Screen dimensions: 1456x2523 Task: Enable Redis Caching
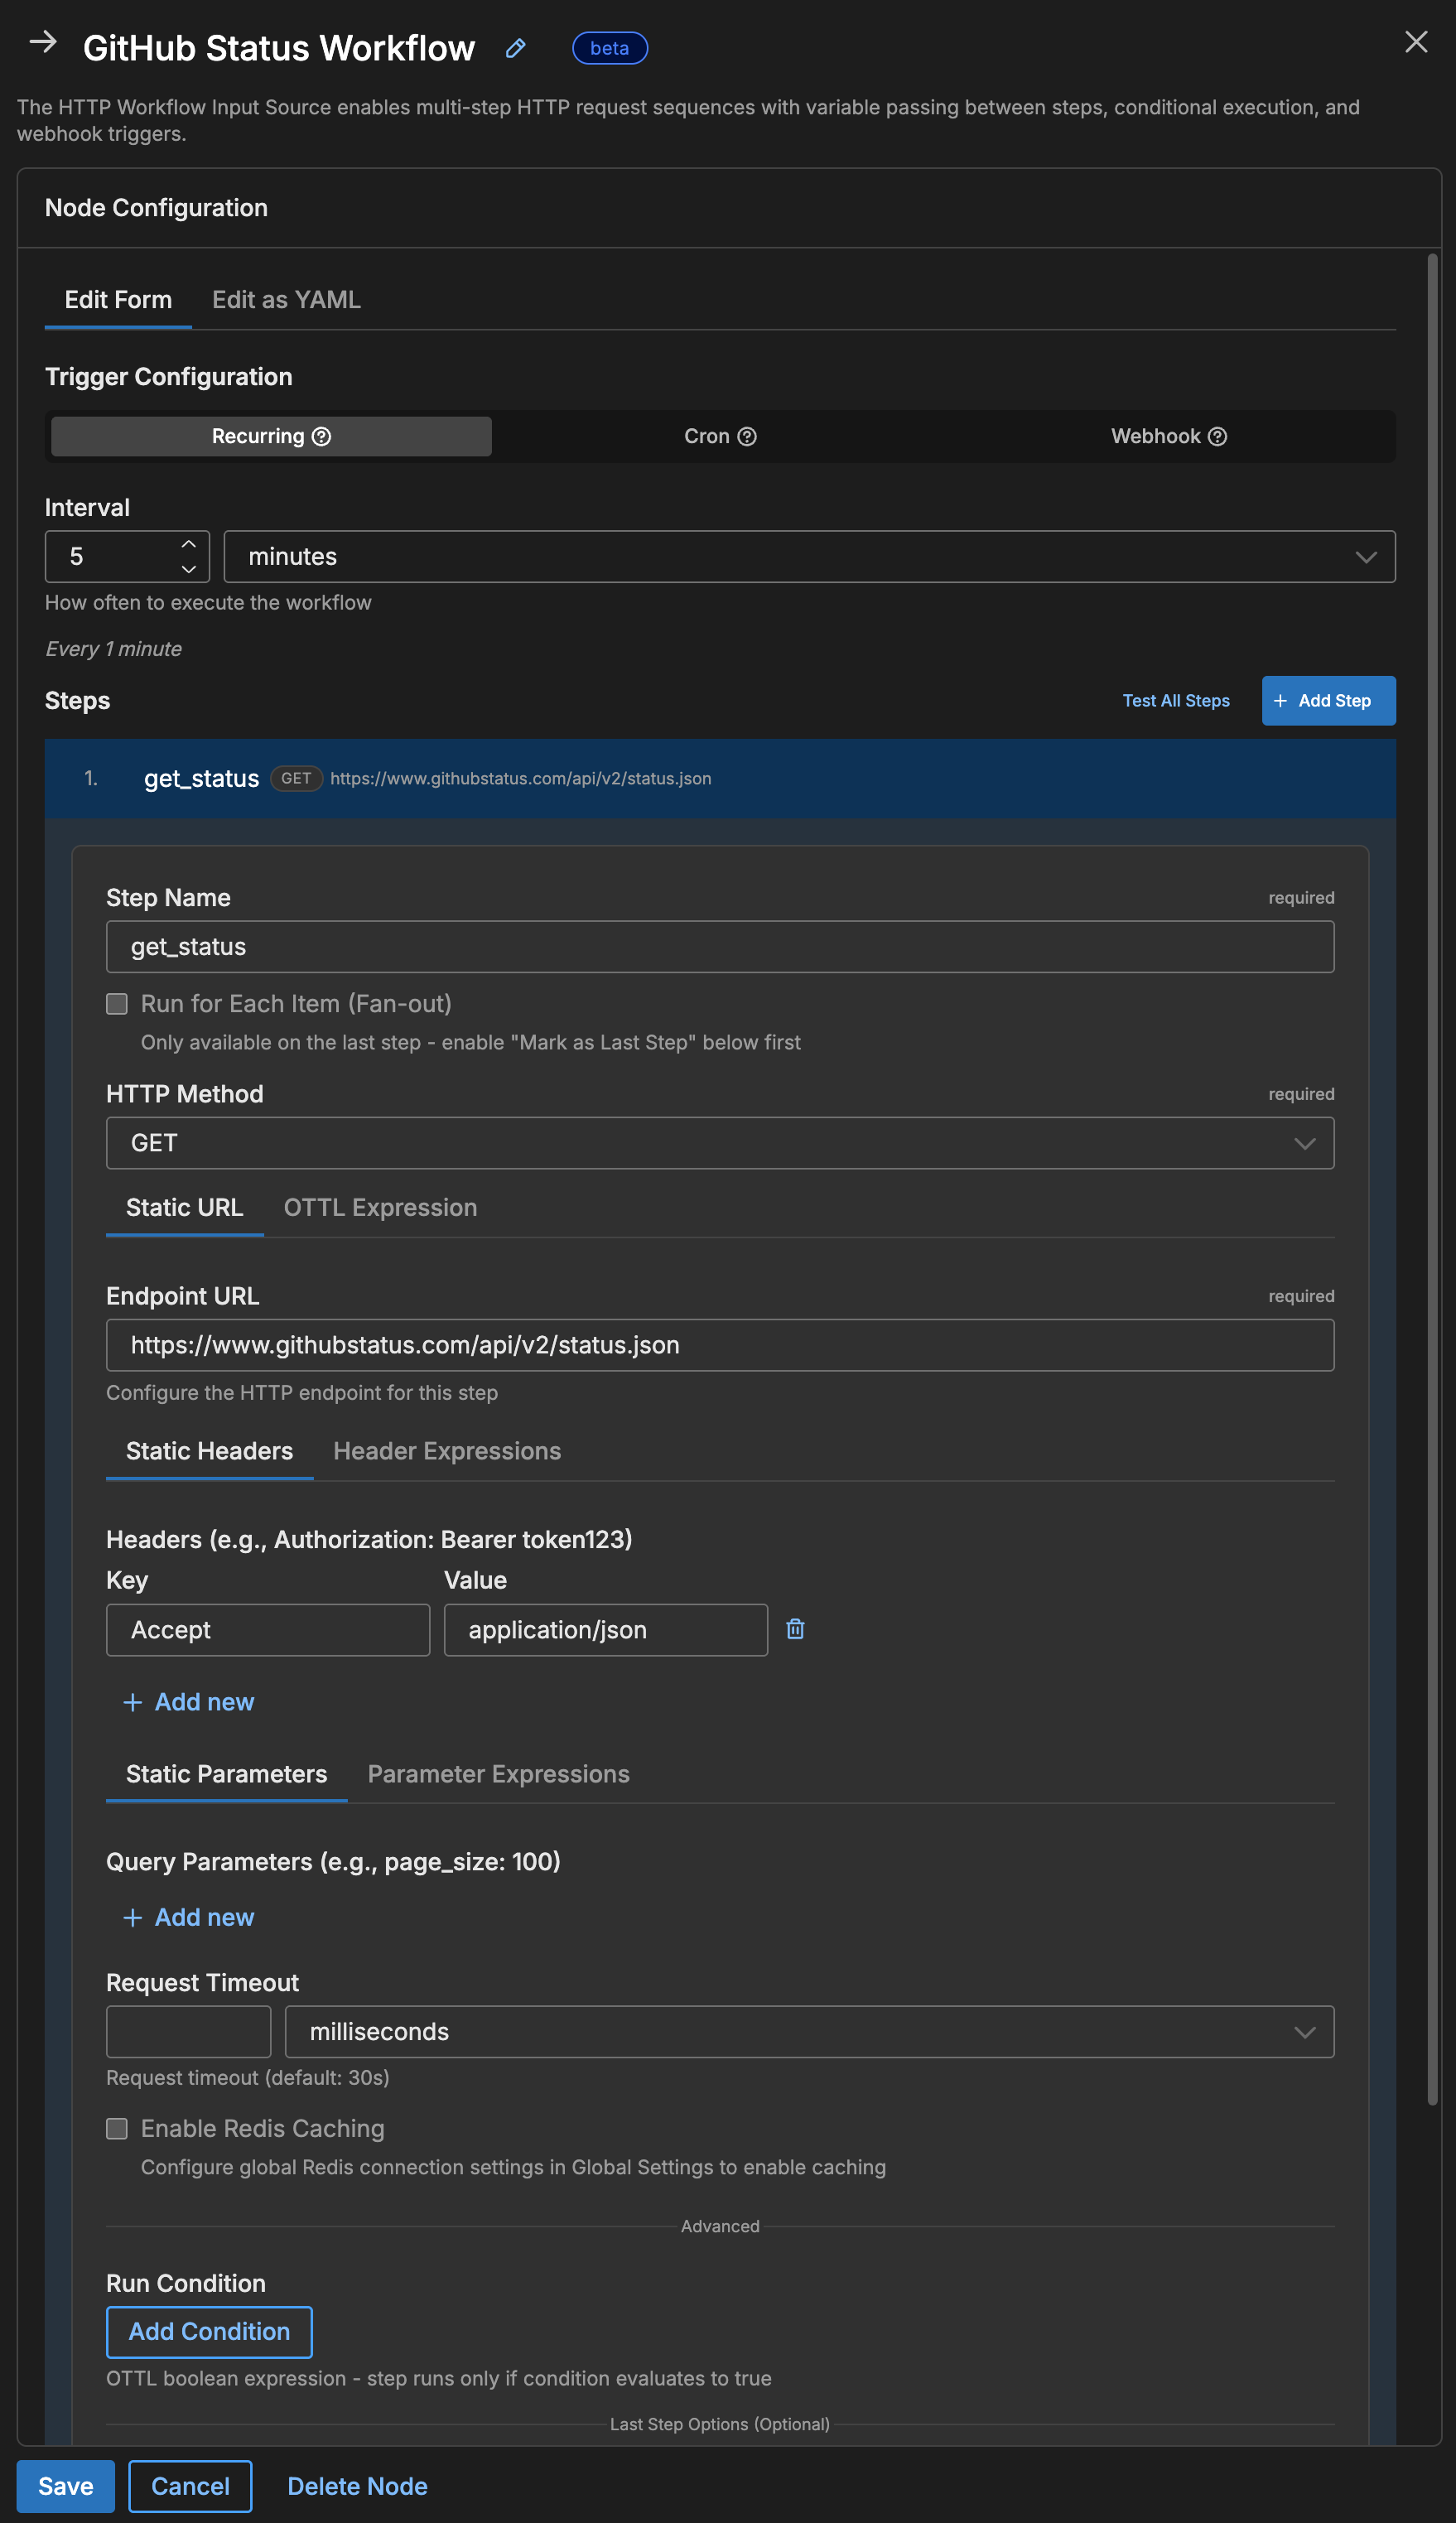point(116,2128)
